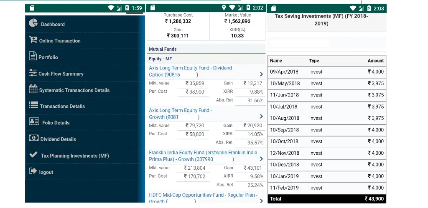Select the 10/May/2018 date cell
428x208 pixels.
[x=285, y=84]
